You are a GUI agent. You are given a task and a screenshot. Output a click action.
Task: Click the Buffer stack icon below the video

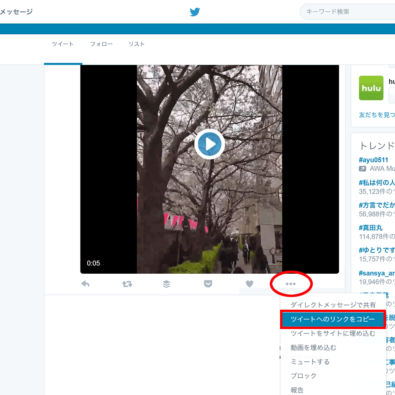(166, 284)
